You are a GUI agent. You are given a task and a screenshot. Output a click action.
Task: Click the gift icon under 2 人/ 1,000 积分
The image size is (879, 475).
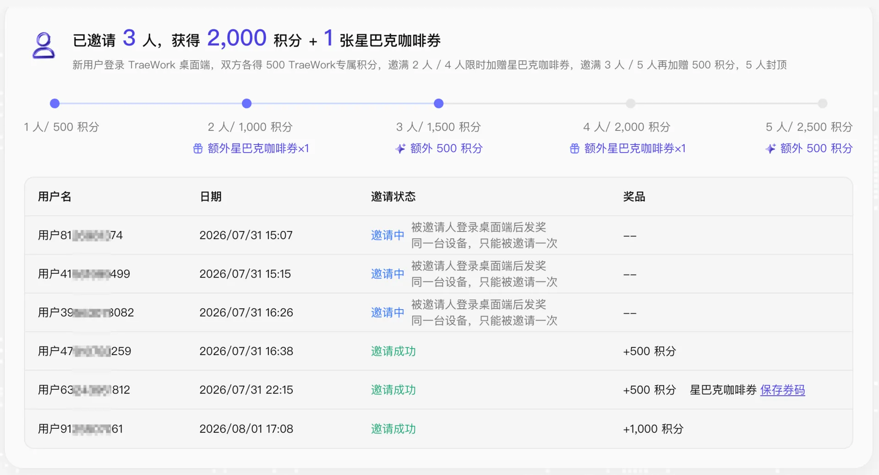[x=198, y=148]
